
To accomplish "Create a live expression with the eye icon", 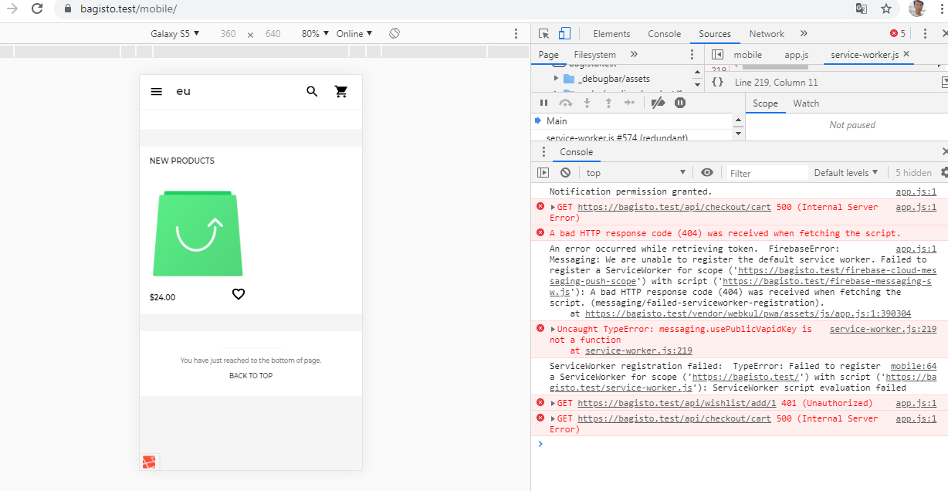I will 707,172.
